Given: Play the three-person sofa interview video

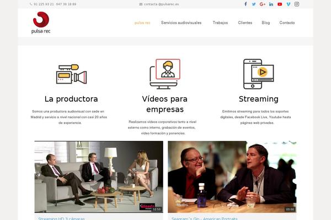Looking at the screenshot, I should pyautogui.click(x=99, y=177).
